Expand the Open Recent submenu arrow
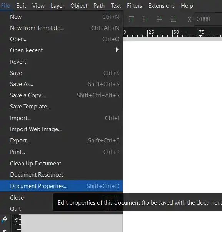The width and height of the screenshot is (222, 232). (x=117, y=50)
